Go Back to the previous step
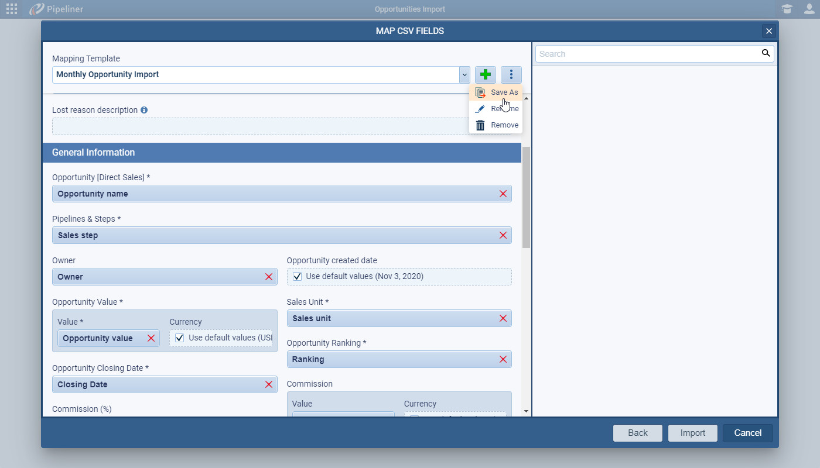The image size is (820, 468). pyautogui.click(x=637, y=433)
